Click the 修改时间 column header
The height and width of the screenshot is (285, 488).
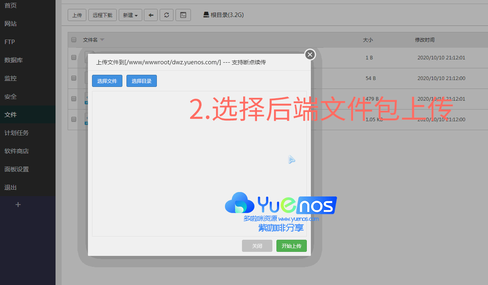(x=425, y=40)
